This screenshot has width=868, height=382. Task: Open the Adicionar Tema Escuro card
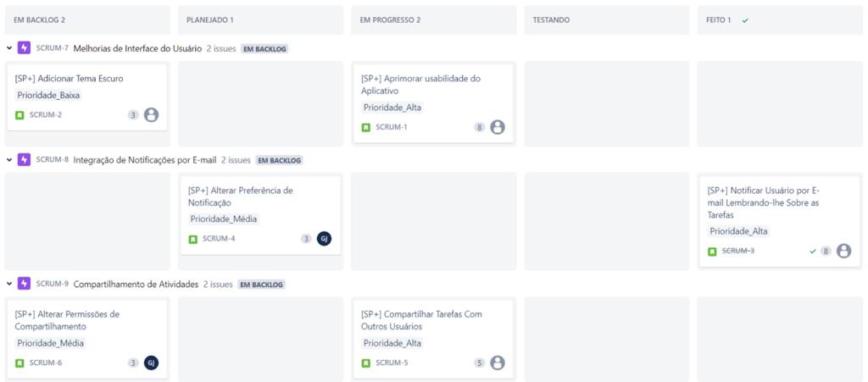tap(70, 79)
